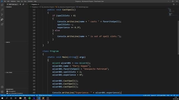The height and width of the screenshot is (100, 179).
Task: Open the Debug Console icon
Action: point(23,4)
